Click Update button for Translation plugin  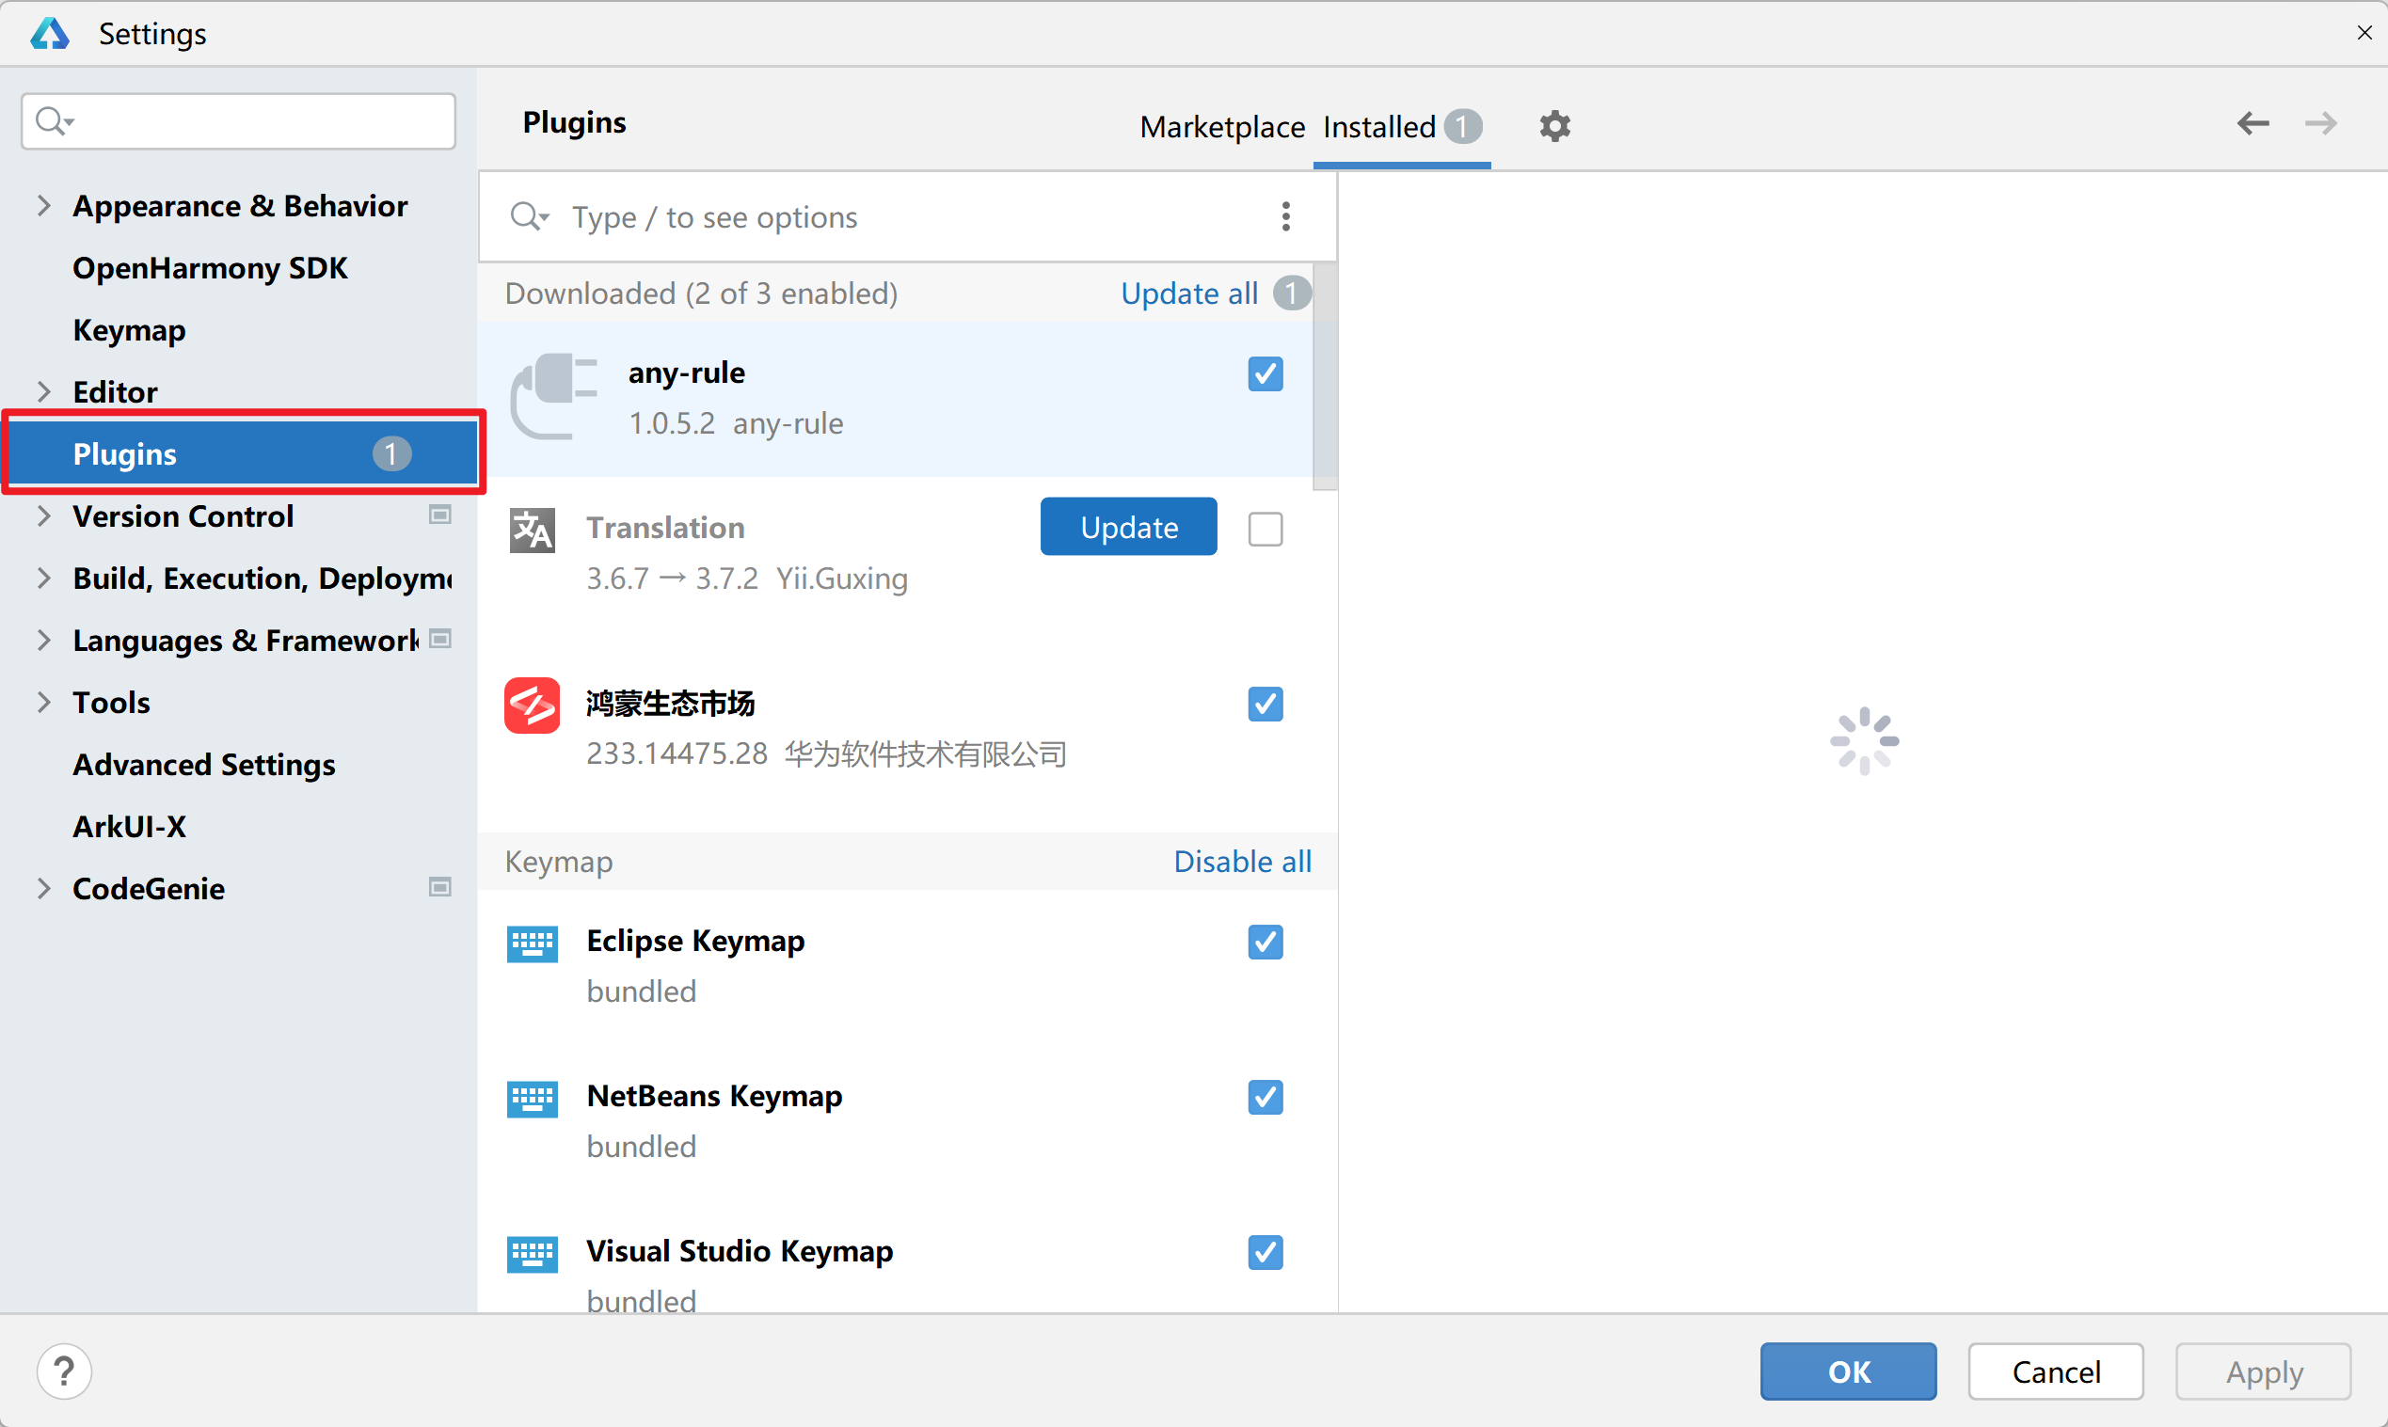click(1128, 527)
